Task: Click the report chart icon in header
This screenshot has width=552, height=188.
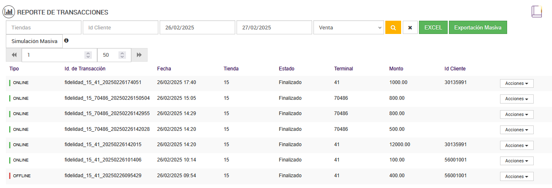Action: (9, 12)
